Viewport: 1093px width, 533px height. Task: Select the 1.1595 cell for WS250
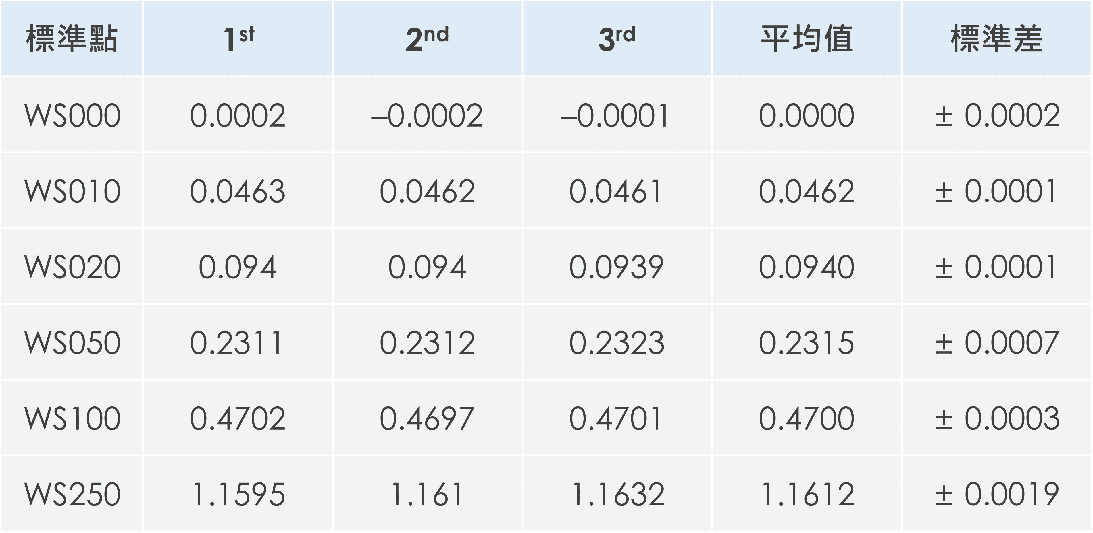(238, 494)
